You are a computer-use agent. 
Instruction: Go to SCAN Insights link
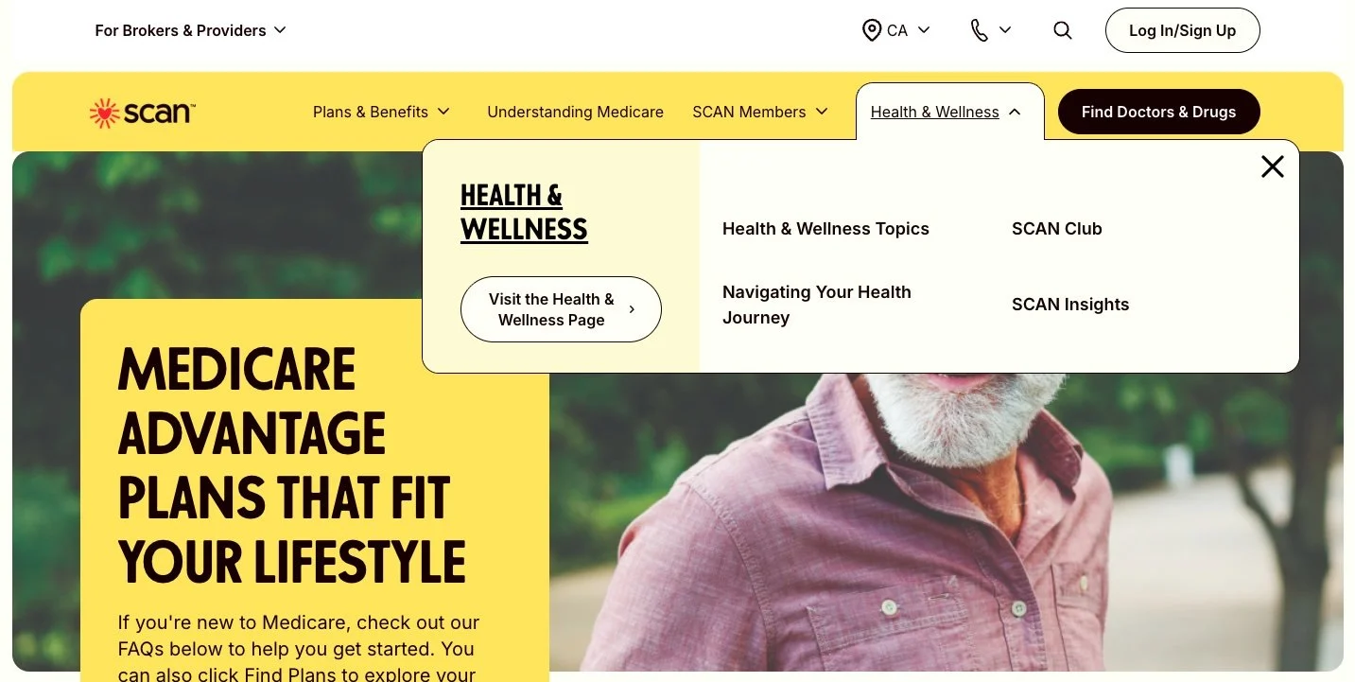pyautogui.click(x=1070, y=305)
